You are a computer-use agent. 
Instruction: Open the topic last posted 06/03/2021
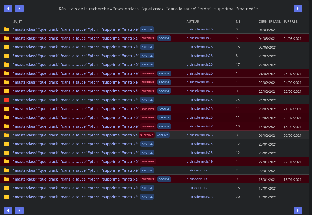tap(76, 29)
